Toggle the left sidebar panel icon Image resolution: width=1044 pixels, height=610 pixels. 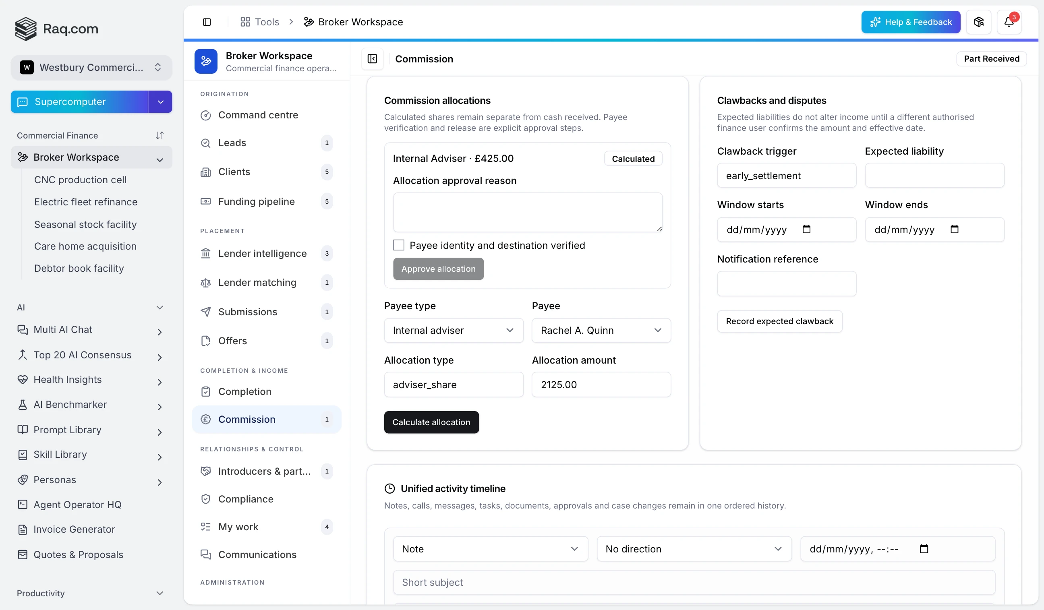(x=207, y=22)
